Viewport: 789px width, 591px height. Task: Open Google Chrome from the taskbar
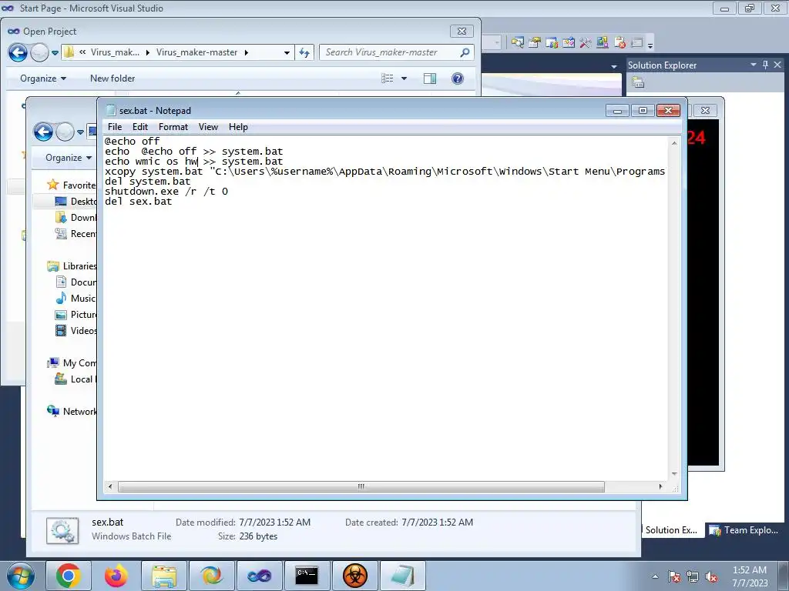69,576
